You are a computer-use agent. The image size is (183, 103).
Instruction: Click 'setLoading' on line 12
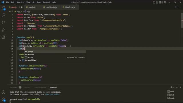click(x=39, y=46)
